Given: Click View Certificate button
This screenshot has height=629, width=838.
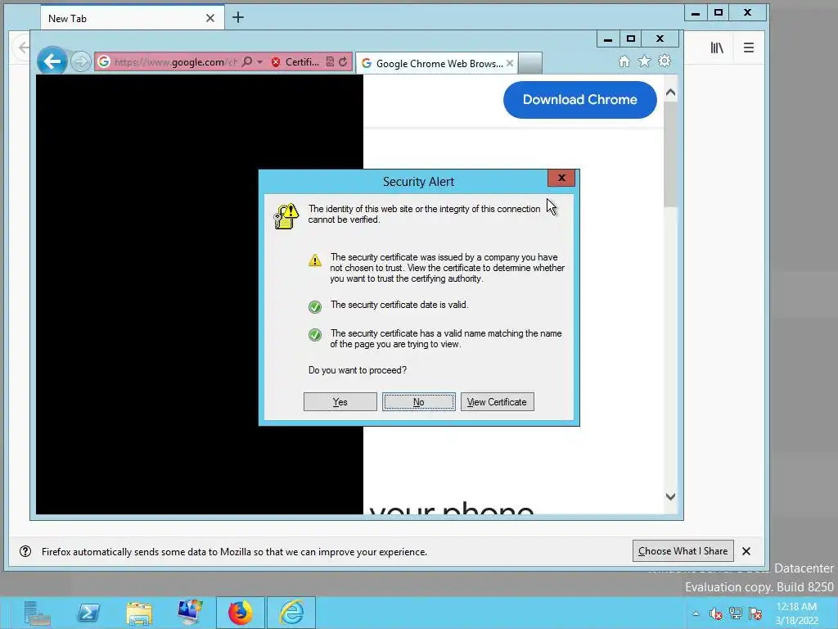Looking at the screenshot, I should [x=497, y=402].
